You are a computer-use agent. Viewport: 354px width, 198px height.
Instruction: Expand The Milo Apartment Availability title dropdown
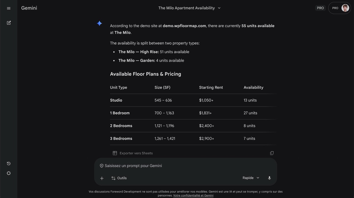[219, 8]
